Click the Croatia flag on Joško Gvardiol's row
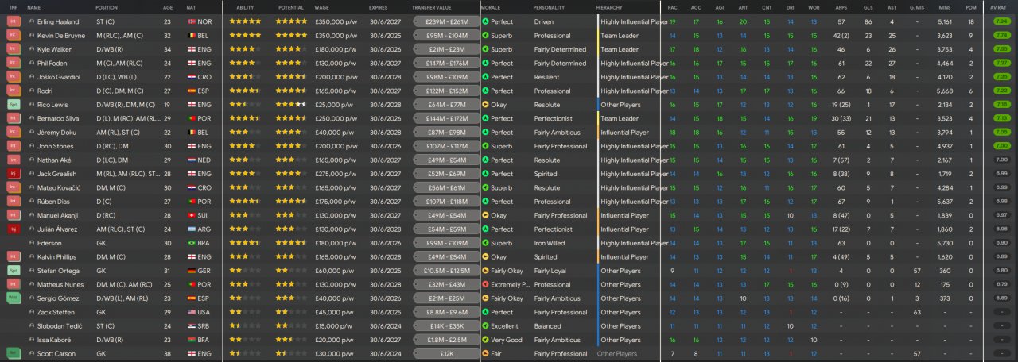Image resolution: width=1018 pixels, height=362 pixels. (191, 77)
